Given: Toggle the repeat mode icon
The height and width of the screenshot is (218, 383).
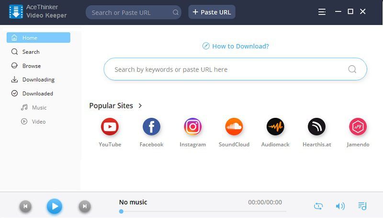Looking at the screenshot, I should click(318, 206).
